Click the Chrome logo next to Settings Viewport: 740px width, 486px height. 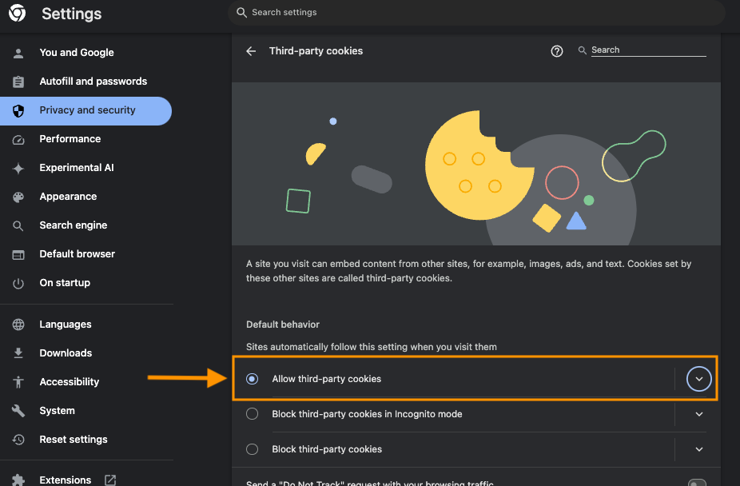tap(18, 14)
